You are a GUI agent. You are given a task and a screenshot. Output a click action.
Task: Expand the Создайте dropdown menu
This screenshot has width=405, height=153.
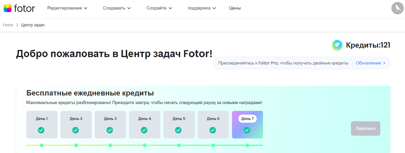pyautogui.click(x=159, y=8)
